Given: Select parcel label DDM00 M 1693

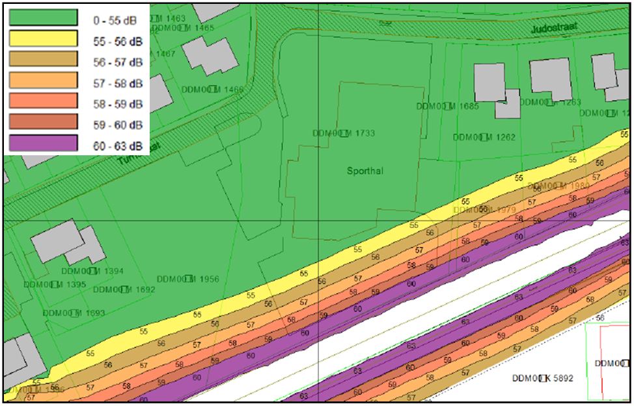Looking at the screenshot, I should click(74, 312).
